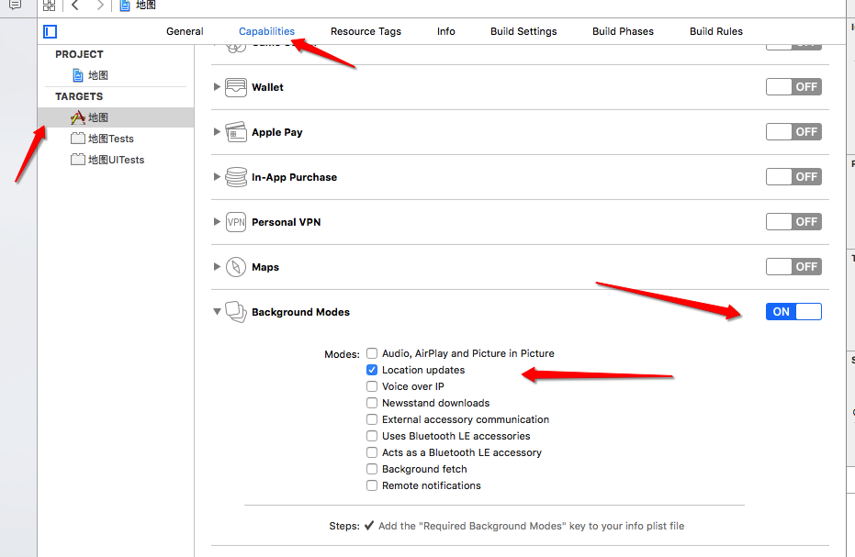The height and width of the screenshot is (557, 855).
Task: Go back with the left chevron
Action: click(75, 6)
